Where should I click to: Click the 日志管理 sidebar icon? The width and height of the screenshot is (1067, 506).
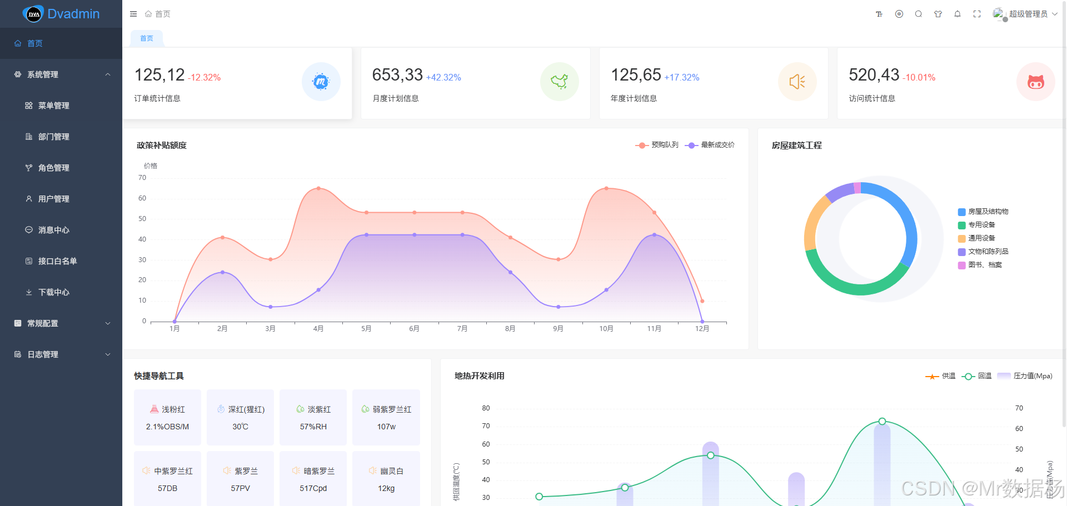18,354
